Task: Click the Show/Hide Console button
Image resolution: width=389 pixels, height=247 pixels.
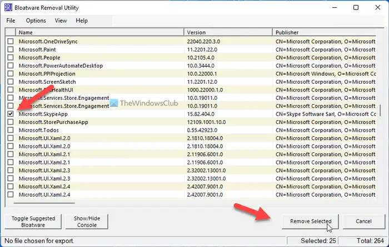Action: [x=87, y=222]
